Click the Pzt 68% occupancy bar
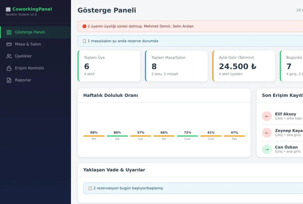Screen dimensions: 303x204 [x=94, y=136]
